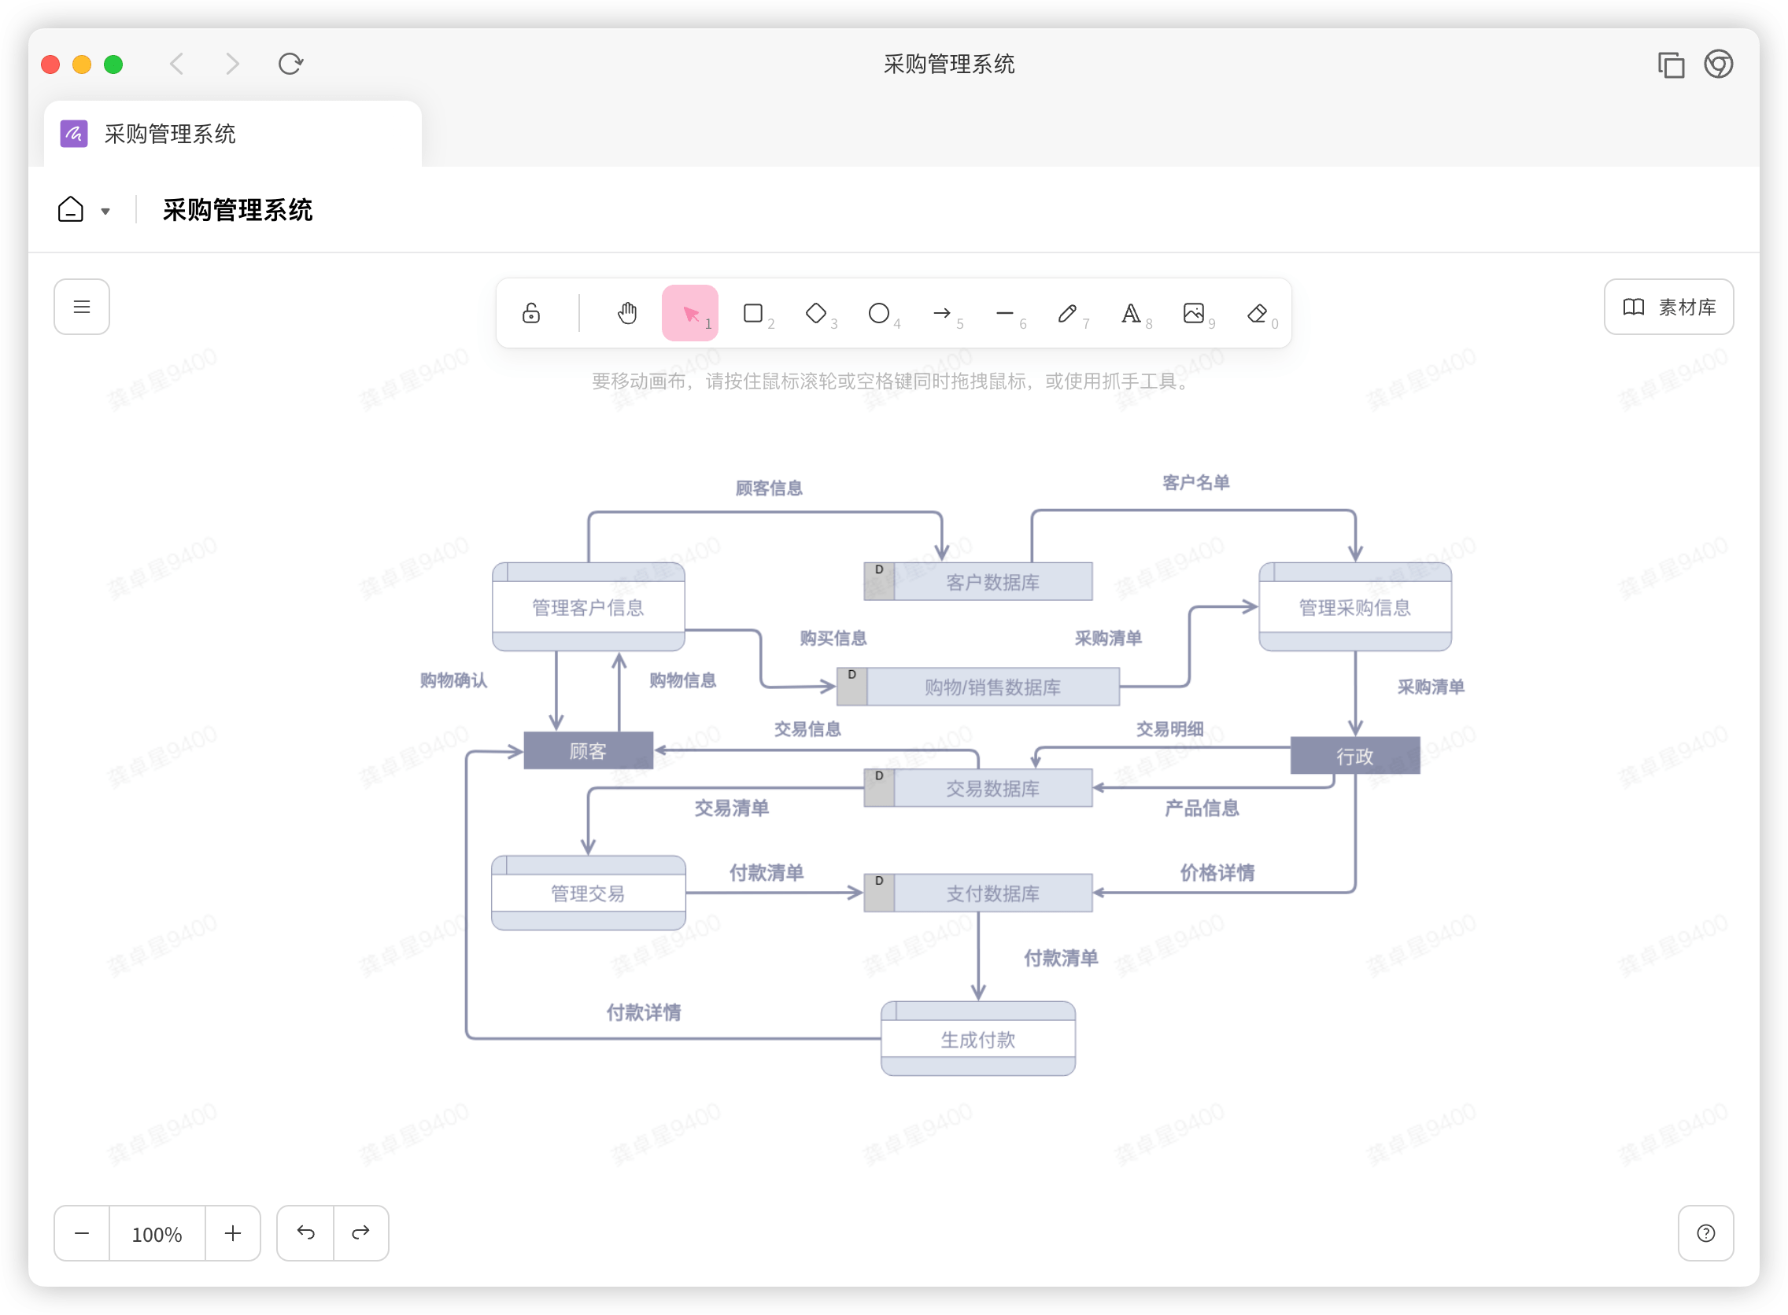
Task: Toggle the canvas lock icon
Action: 531,313
